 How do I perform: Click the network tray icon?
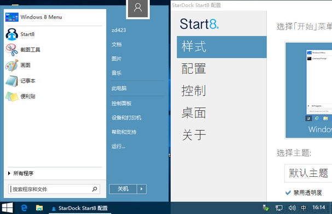point(279,208)
